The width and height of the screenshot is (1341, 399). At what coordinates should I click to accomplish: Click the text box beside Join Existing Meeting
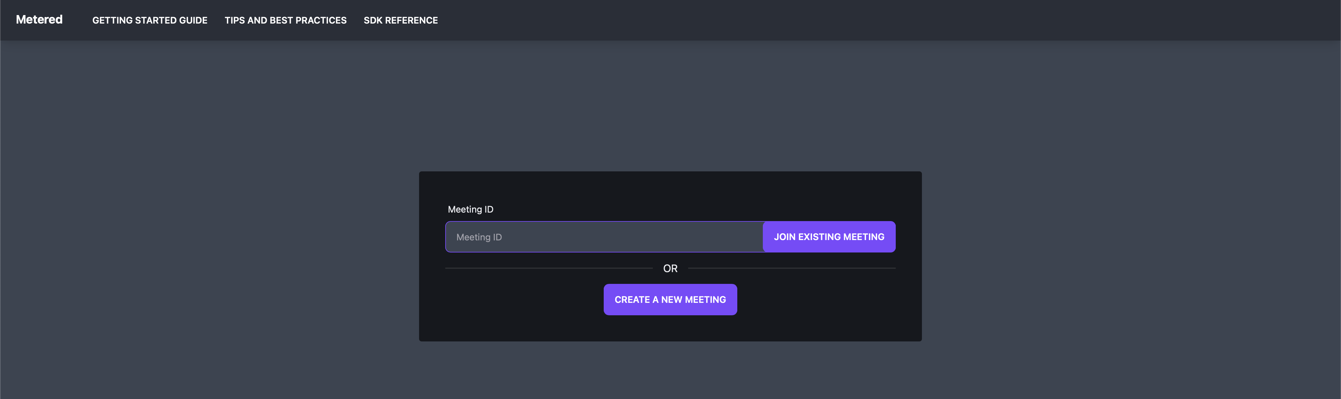[604, 237]
